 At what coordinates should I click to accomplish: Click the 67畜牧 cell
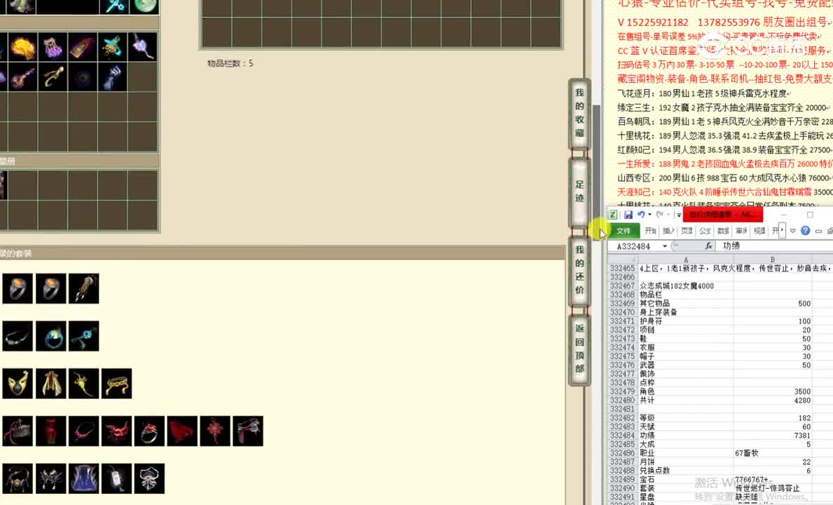(773, 453)
